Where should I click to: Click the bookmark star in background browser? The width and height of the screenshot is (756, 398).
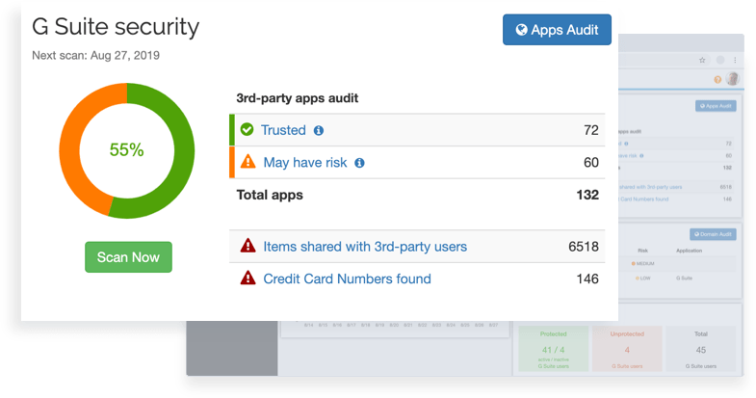702,61
